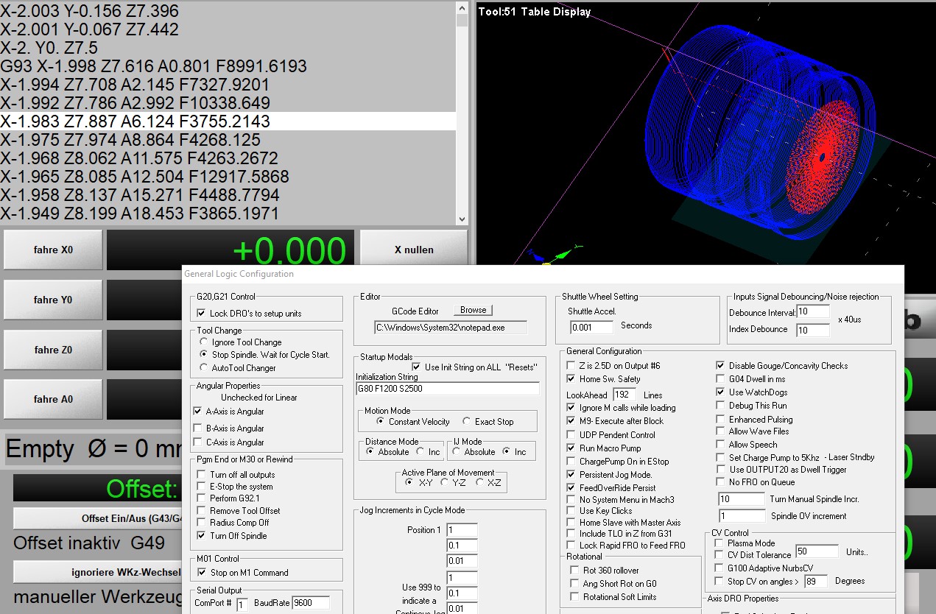Select 'Ignore Tool Change' radio option

pyautogui.click(x=204, y=342)
